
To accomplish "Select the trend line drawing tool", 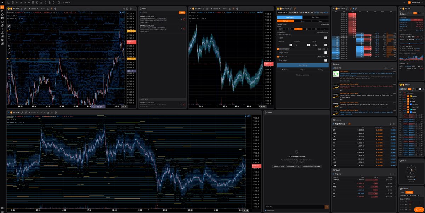I will (9, 30).
